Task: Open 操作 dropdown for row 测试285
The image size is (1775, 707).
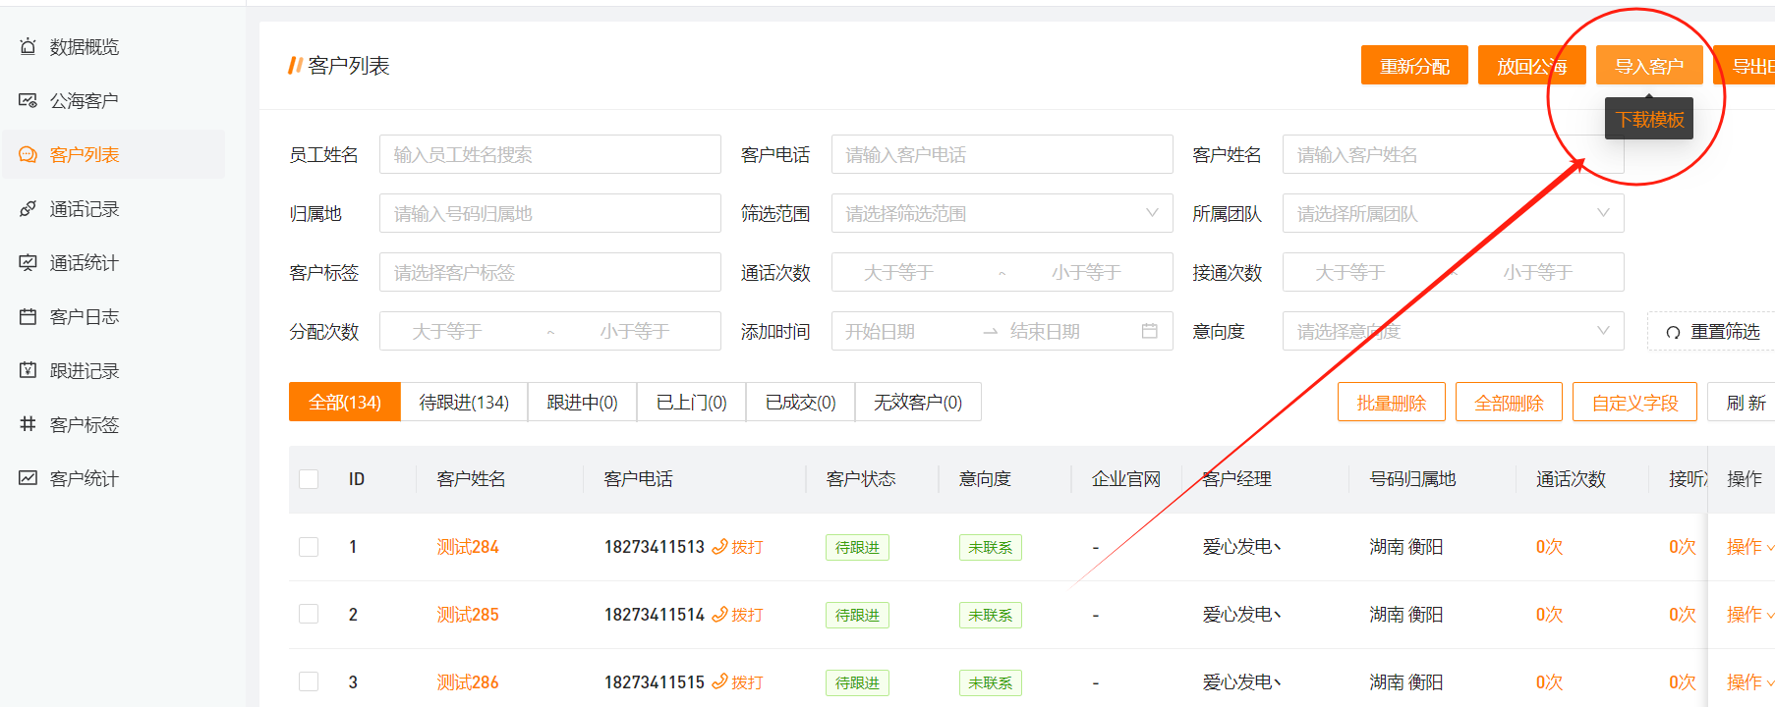Action: point(1749,615)
